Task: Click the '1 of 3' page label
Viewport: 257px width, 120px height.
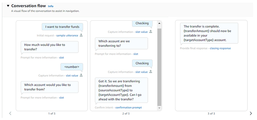Action: click(52, 114)
